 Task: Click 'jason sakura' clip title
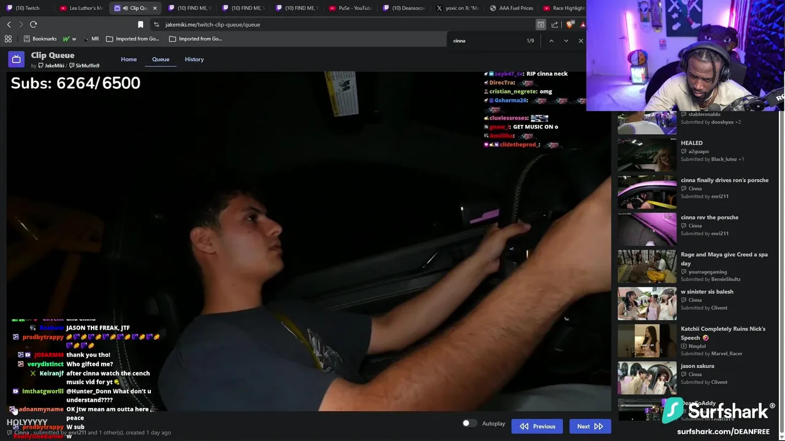697,366
